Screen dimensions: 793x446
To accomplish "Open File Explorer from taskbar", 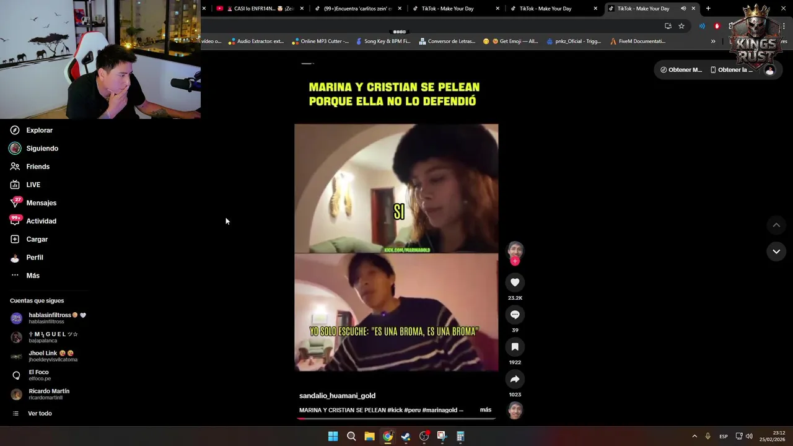I will [369, 436].
